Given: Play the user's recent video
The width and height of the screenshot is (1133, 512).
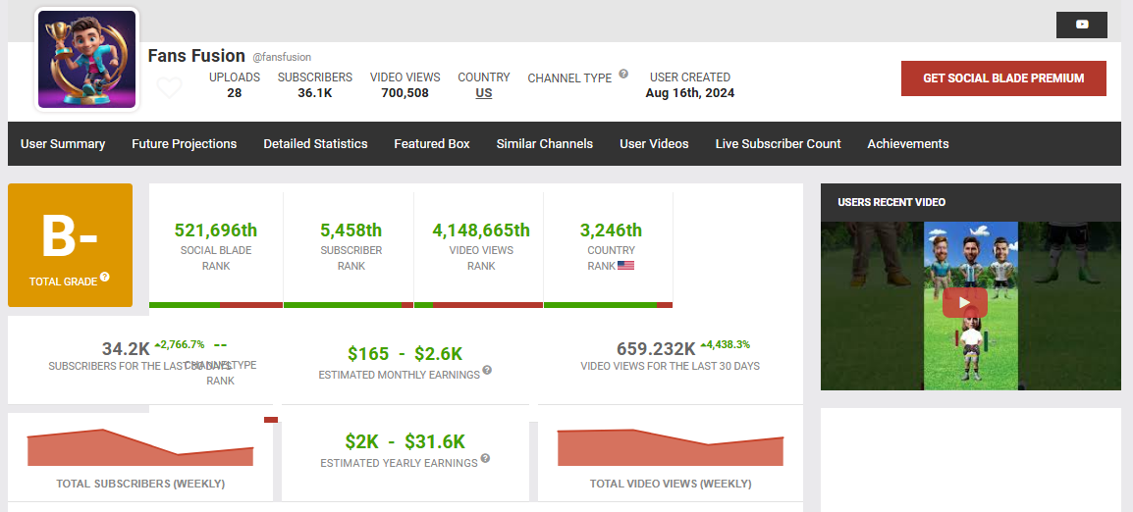Looking at the screenshot, I should point(965,302).
